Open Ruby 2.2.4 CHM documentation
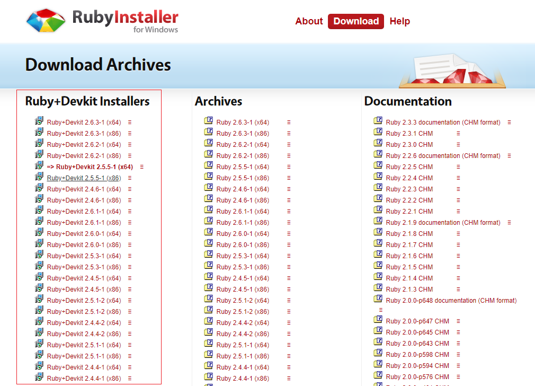535x386 pixels. [x=409, y=178]
